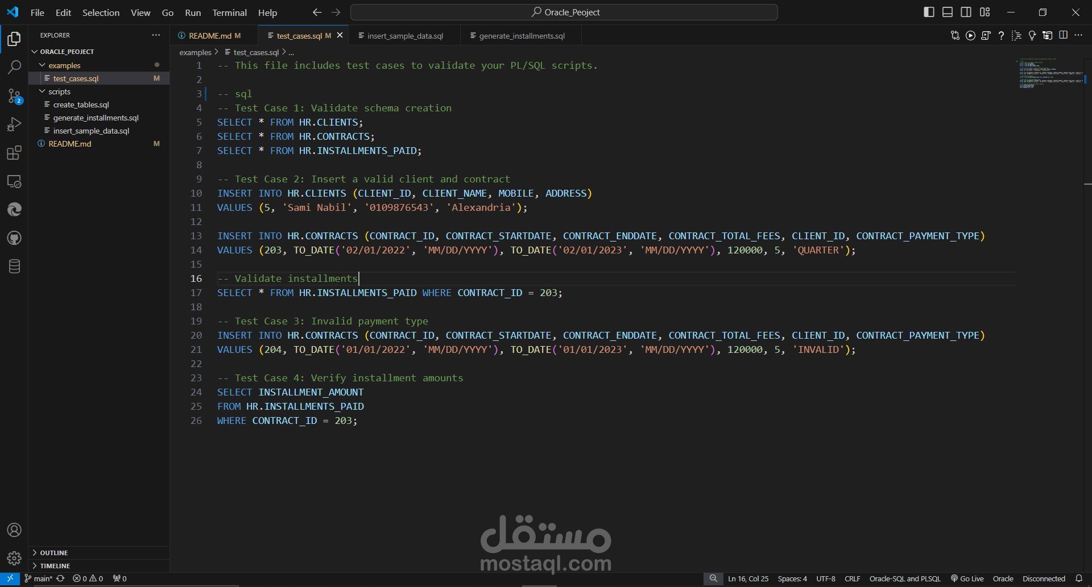Toggle the secondary side bar visibility
This screenshot has width=1092, height=587.
(966, 12)
